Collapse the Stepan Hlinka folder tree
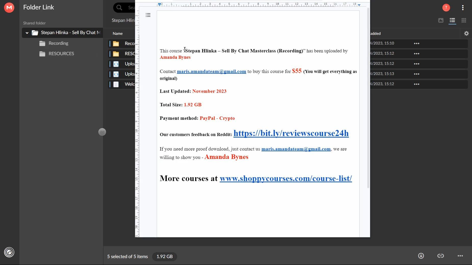The height and width of the screenshot is (265, 472). point(27,33)
